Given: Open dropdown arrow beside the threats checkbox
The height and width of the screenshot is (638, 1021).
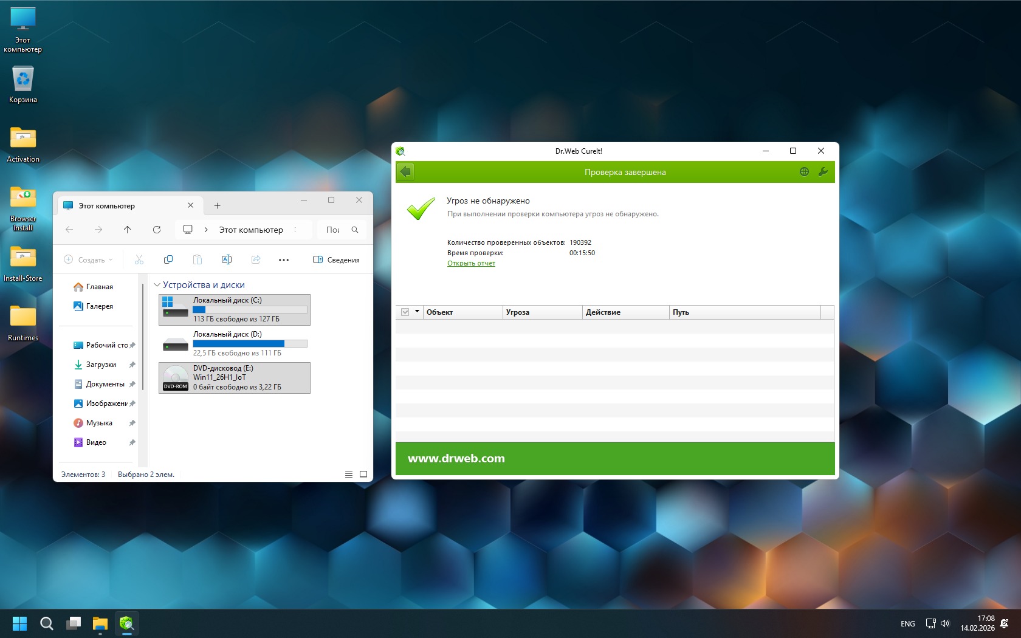Looking at the screenshot, I should (x=417, y=312).
